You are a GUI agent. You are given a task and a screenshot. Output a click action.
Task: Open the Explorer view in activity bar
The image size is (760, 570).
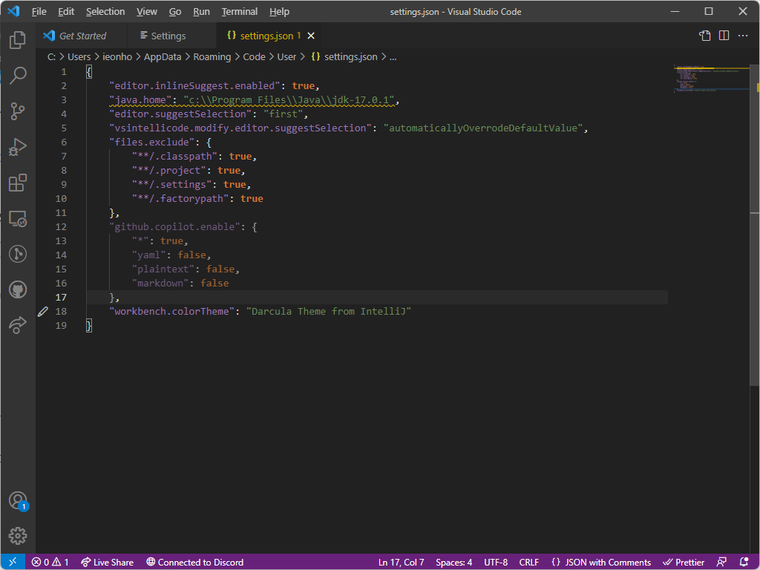(x=18, y=40)
